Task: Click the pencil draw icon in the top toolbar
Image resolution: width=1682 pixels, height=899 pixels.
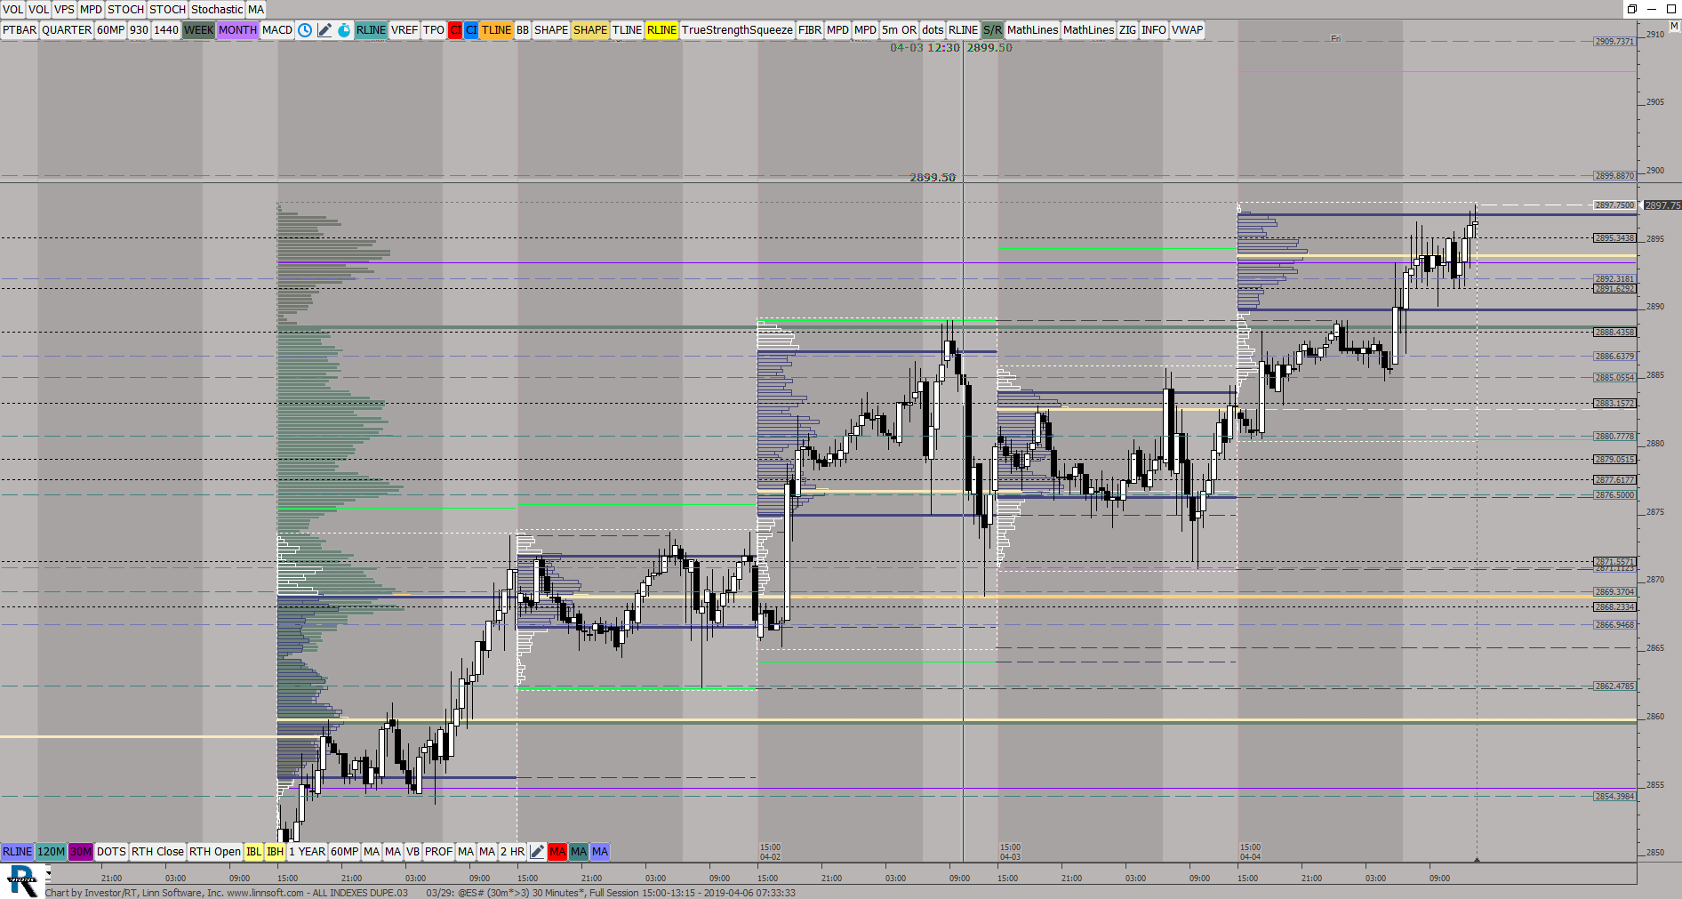Action: coord(324,30)
